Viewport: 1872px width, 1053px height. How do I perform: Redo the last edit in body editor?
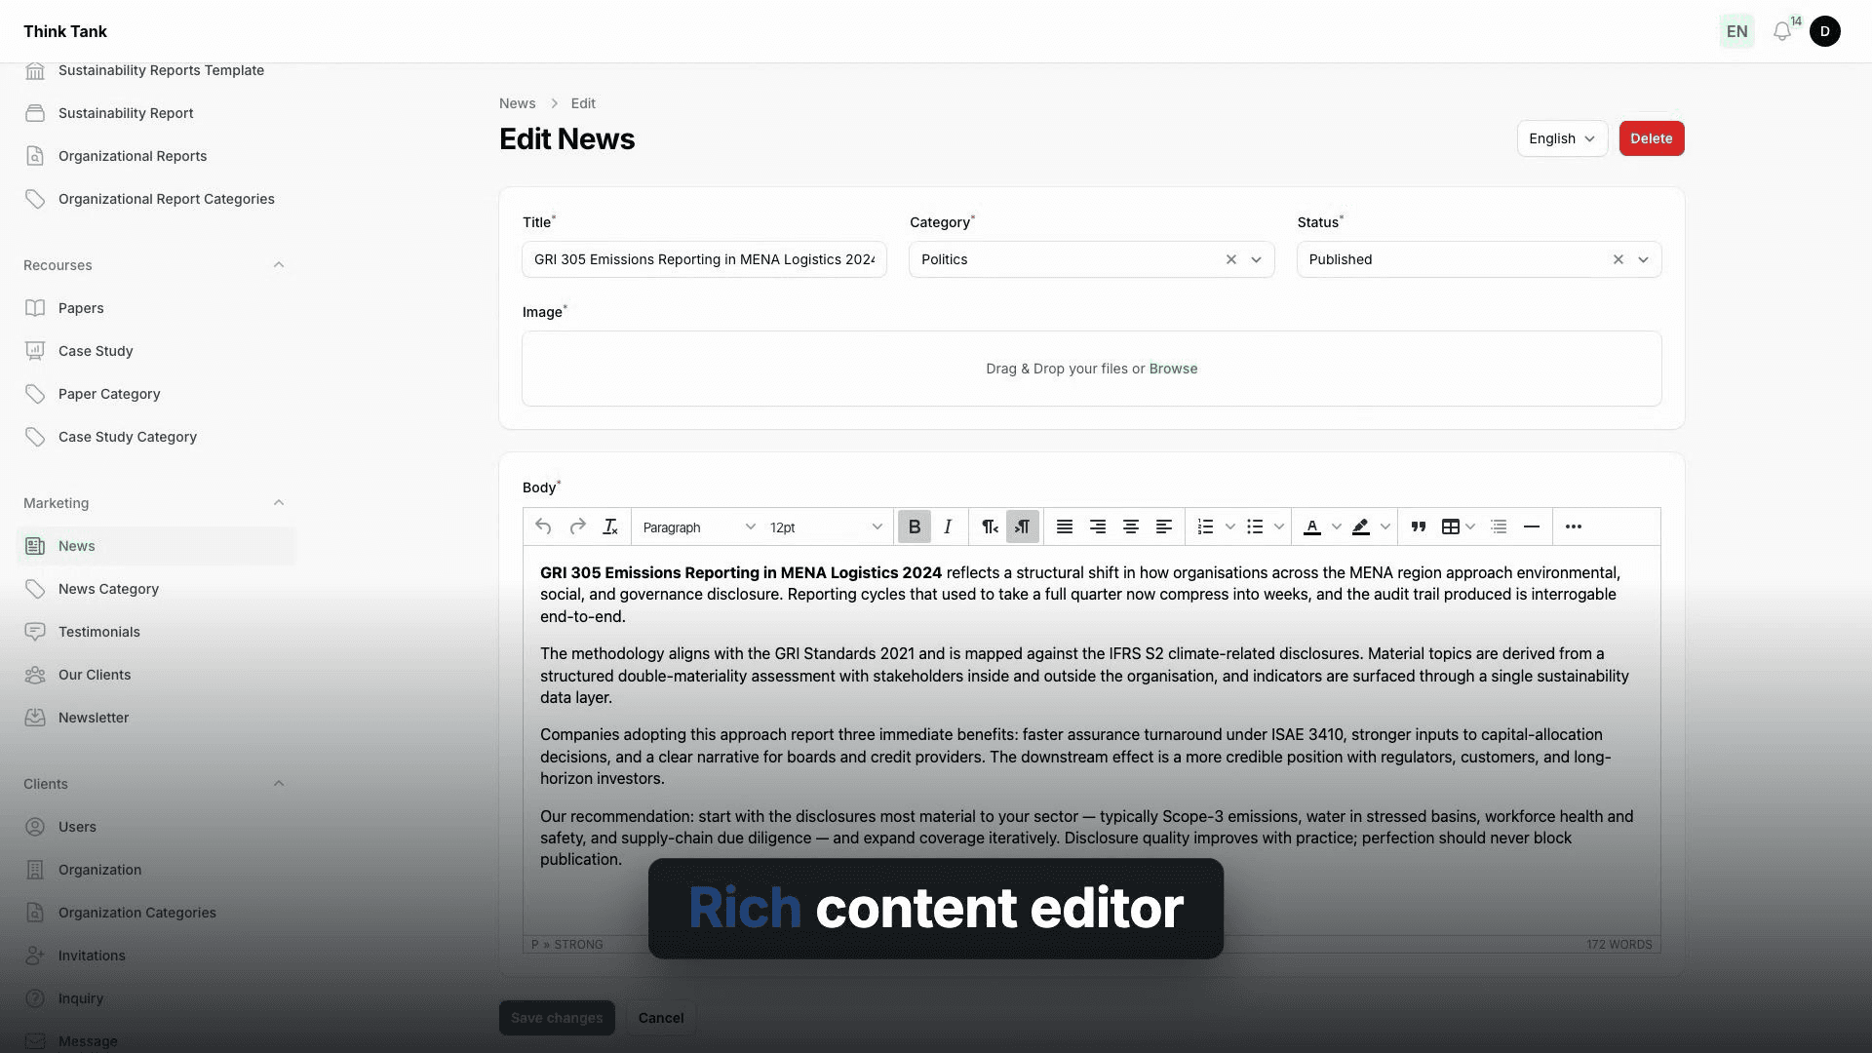[x=577, y=526]
